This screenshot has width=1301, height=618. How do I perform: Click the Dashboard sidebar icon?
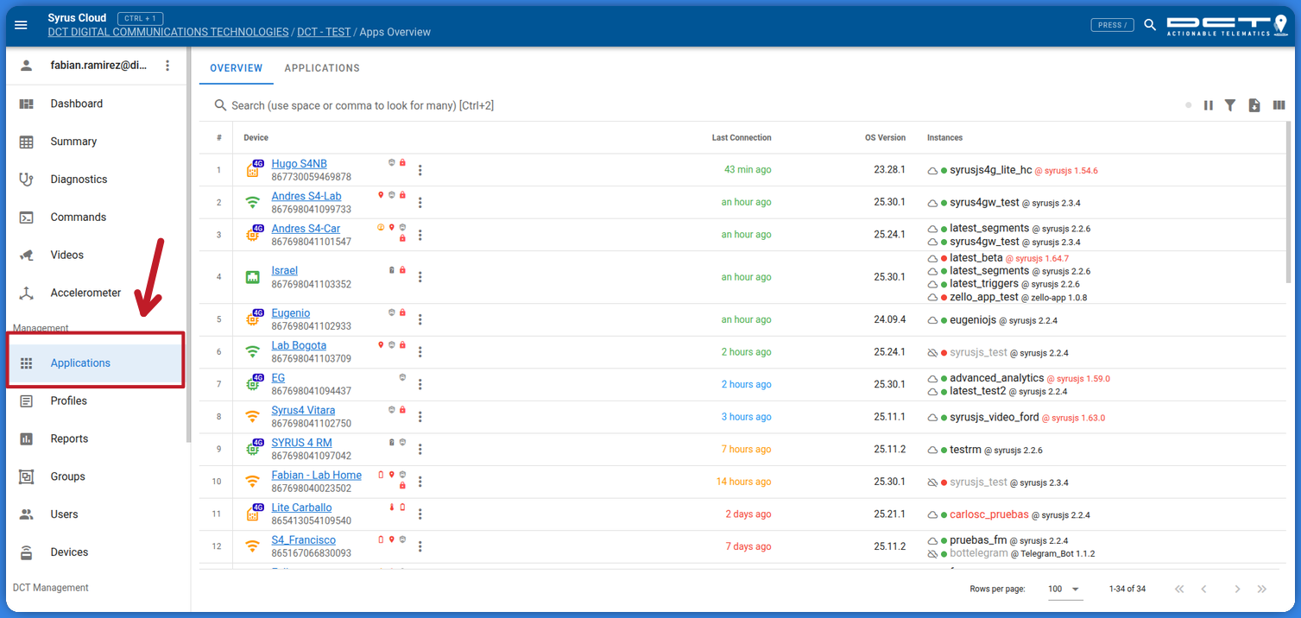tap(27, 104)
